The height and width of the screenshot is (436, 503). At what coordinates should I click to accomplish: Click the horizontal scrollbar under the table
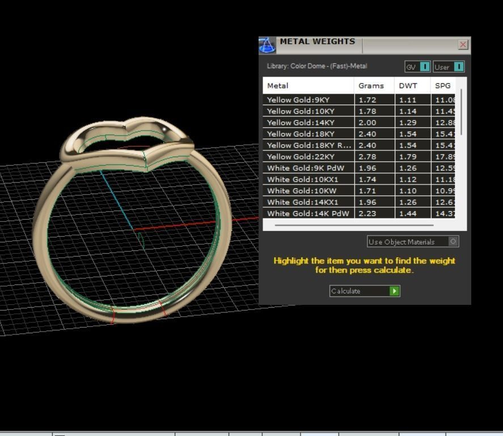(x=354, y=225)
